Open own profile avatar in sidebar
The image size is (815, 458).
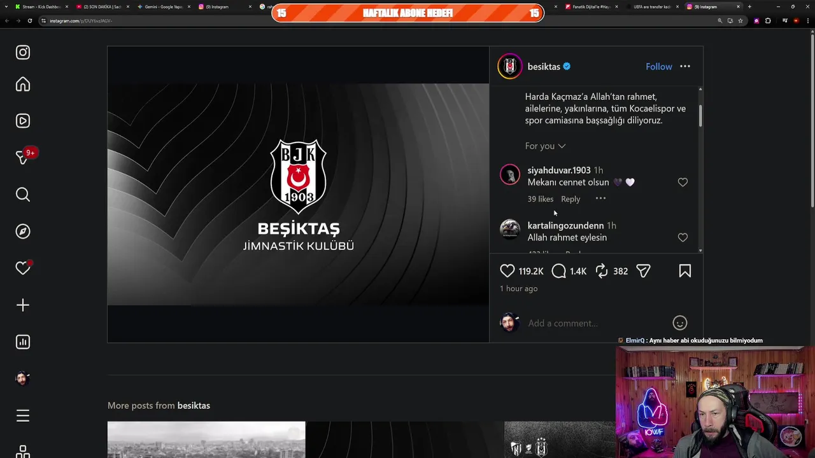(x=22, y=378)
